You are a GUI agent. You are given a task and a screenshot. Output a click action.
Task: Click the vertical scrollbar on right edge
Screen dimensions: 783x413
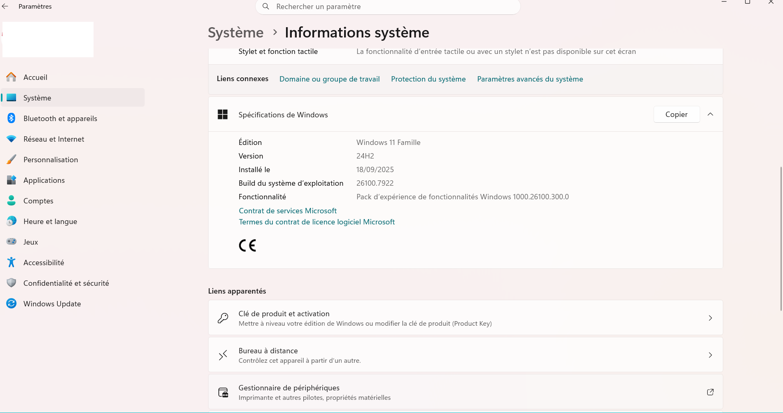pyautogui.click(x=781, y=239)
